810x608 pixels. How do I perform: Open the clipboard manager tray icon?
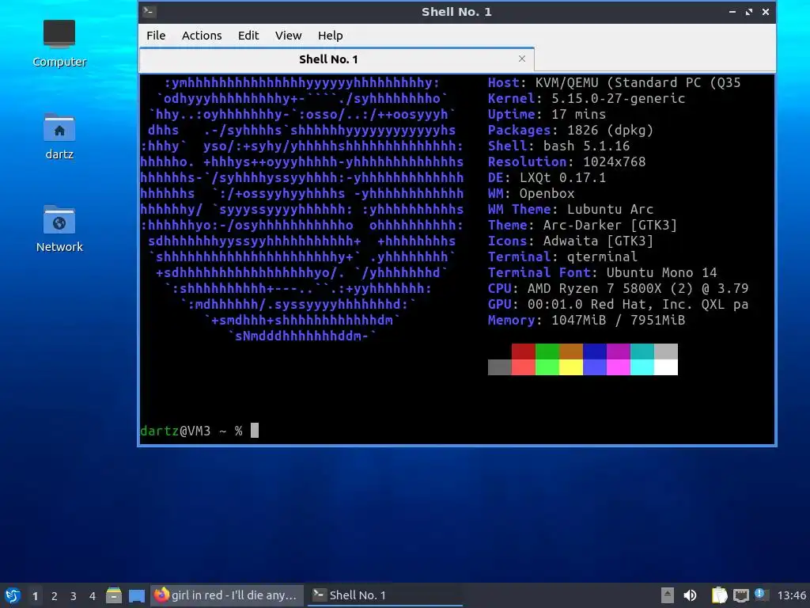(x=719, y=595)
